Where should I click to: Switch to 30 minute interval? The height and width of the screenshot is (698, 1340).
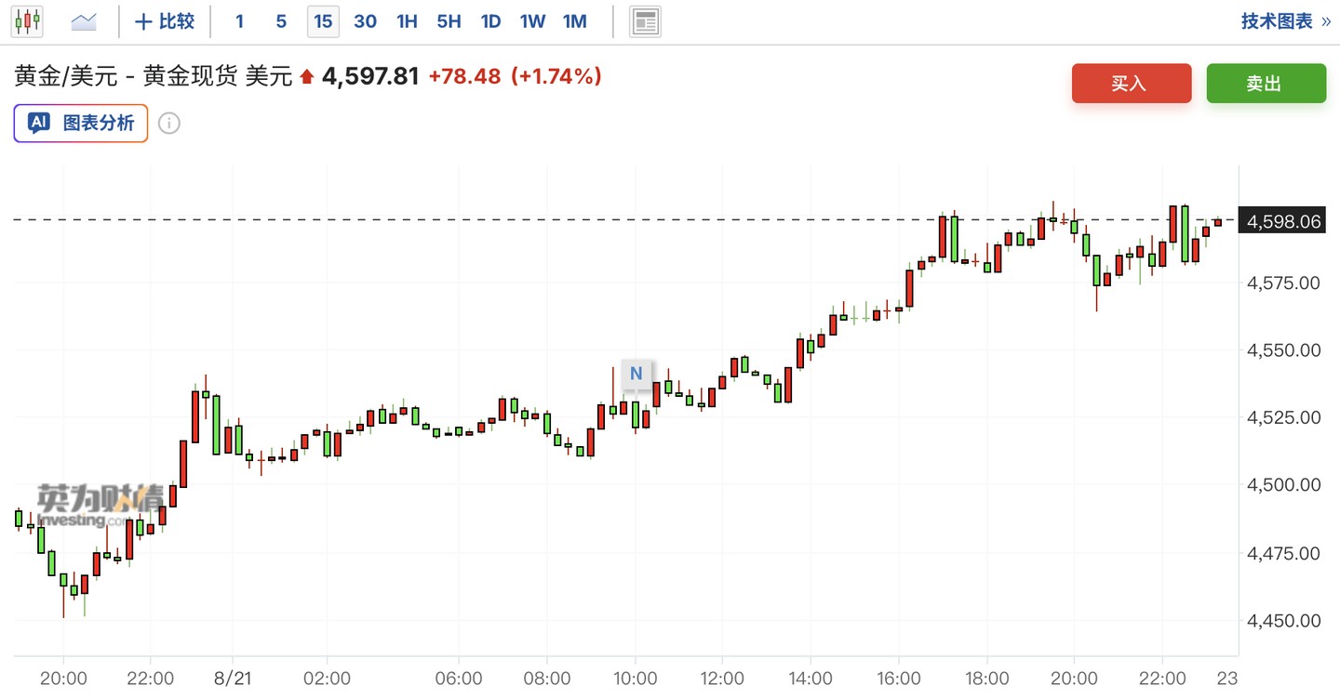click(x=366, y=20)
